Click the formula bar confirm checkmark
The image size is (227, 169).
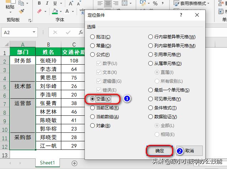tap(68, 32)
